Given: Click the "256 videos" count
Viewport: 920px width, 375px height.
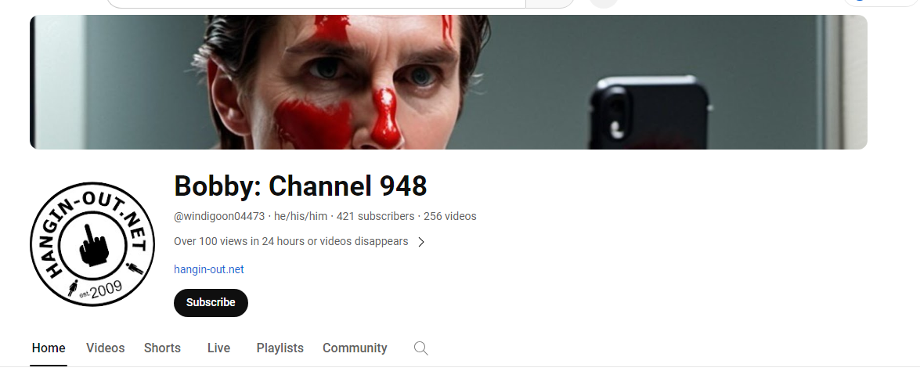Looking at the screenshot, I should (x=450, y=217).
